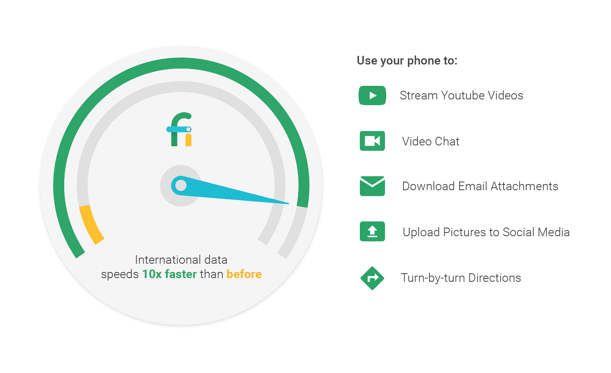The width and height of the screenshot is (611, 373).
Task: Click the green YouTube play icon
Action: pos(372,95)
